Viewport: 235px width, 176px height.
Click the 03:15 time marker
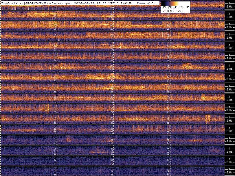tap(56, 141)
